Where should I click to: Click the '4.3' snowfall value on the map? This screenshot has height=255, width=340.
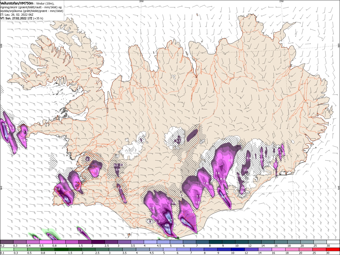click(66, 199)
